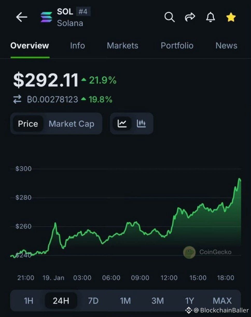This screenshot has width=251, height=317.
Task: Open the News tab
Action: point(226,45)
